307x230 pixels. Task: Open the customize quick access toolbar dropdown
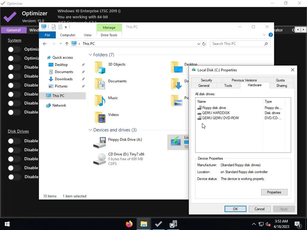[66, 27]
